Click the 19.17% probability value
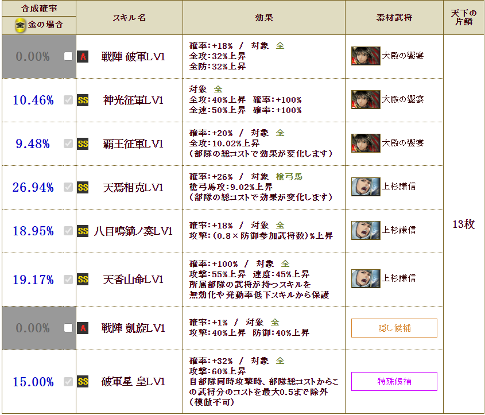Image resolution: width=485 pixels, height=415 pixels. (33, 280)
